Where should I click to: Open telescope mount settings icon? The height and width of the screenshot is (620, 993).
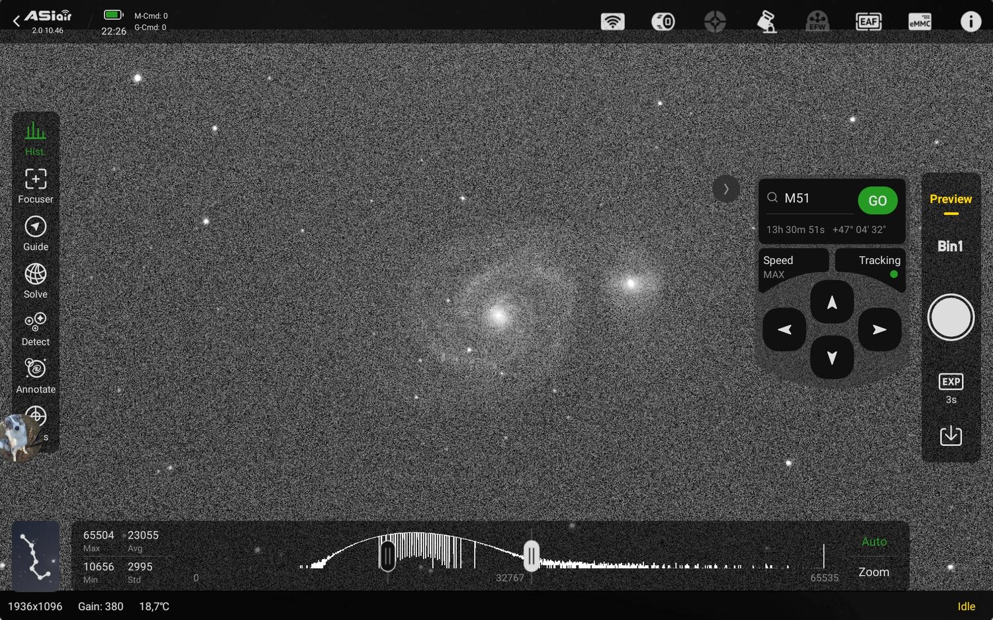767,21
